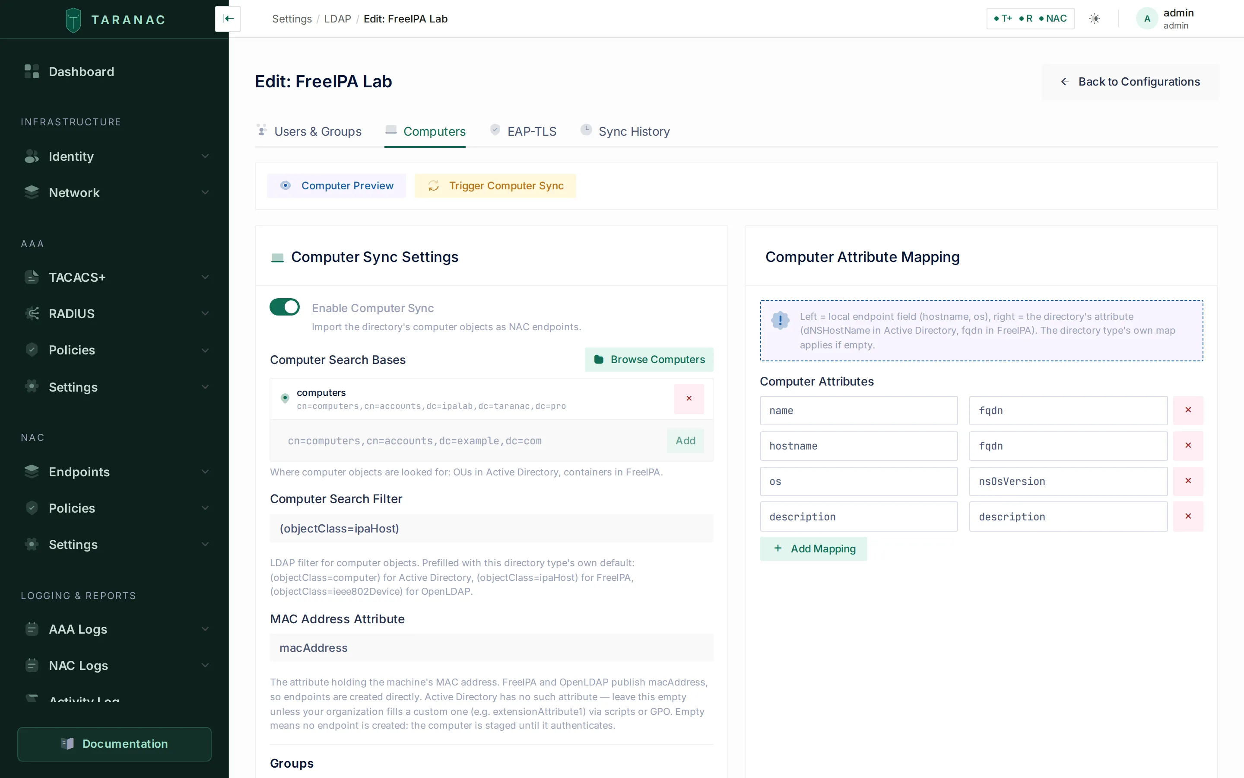Go to Settings in the breadcrumb
The height and width of the screenshot is (778, 1244).
(x=292, y=19)
